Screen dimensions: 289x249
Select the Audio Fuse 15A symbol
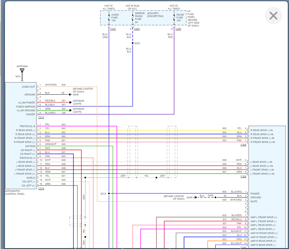pos(109,18)
